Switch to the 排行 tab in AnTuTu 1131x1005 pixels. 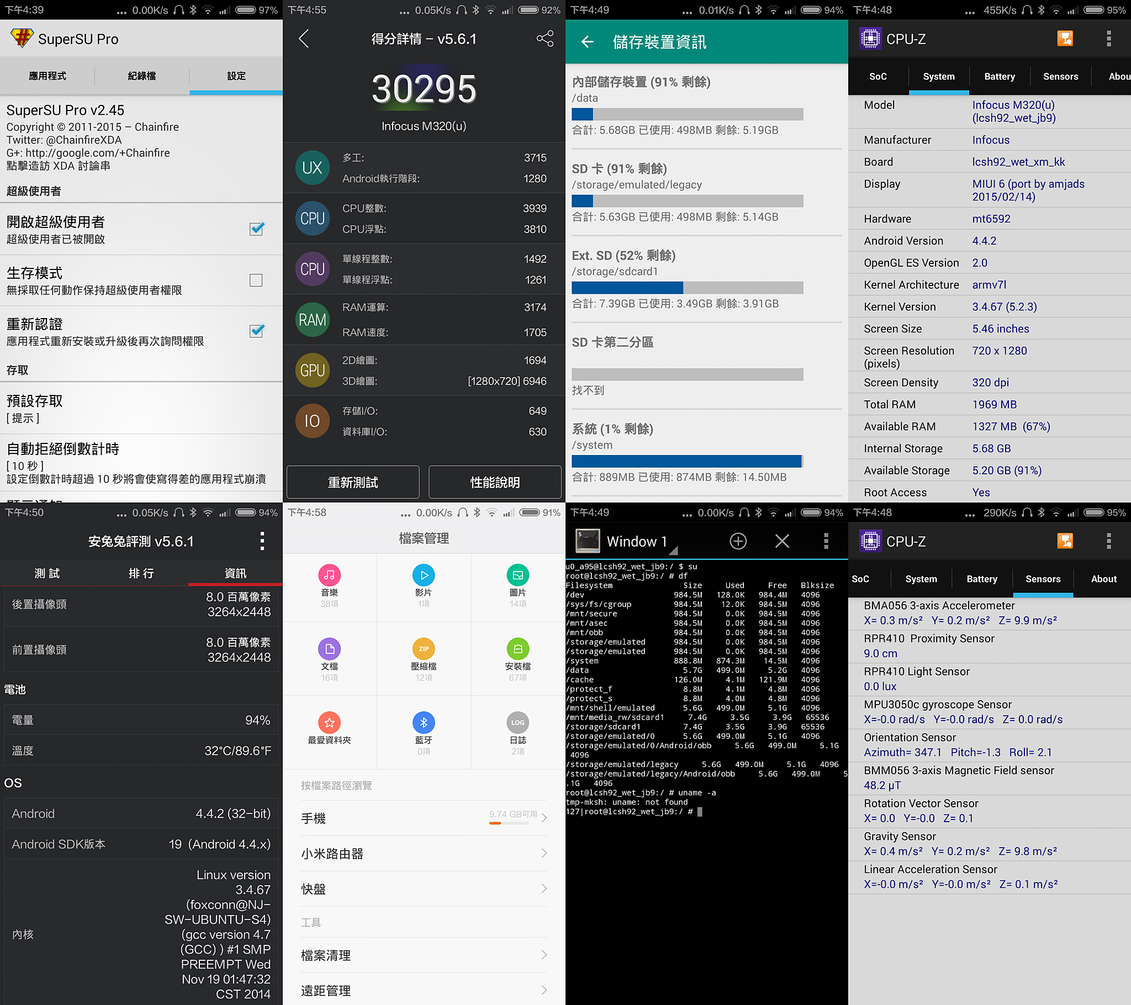[x=141, y=573]
